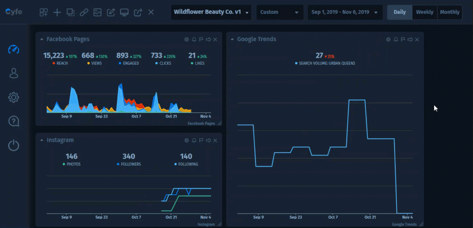Image resolution: width=473 pixels, height=228 pixels.
Task: Click Google Trends widget export arrow icon
Action: coord(410,40)
